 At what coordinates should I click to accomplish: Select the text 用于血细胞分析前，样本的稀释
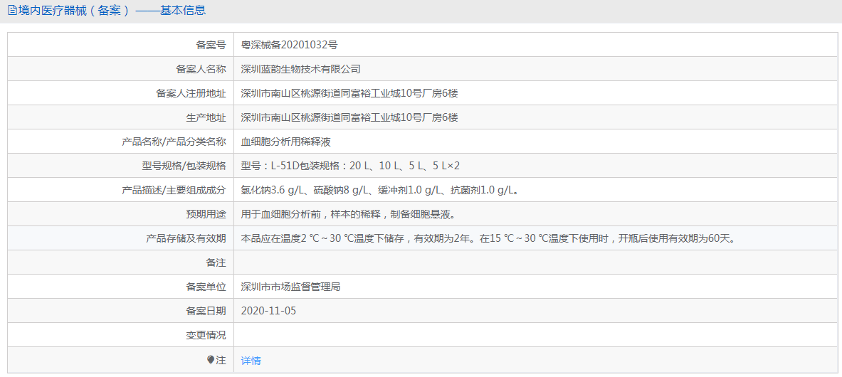point(311,214)
